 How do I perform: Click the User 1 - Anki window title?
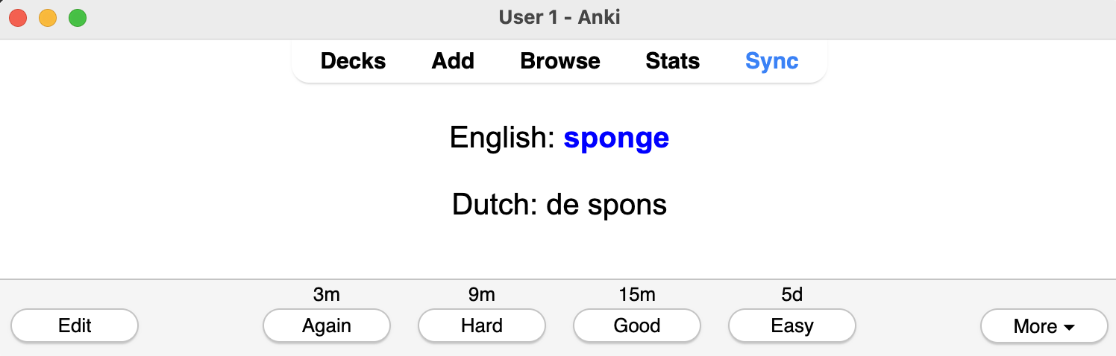(559, 17)
